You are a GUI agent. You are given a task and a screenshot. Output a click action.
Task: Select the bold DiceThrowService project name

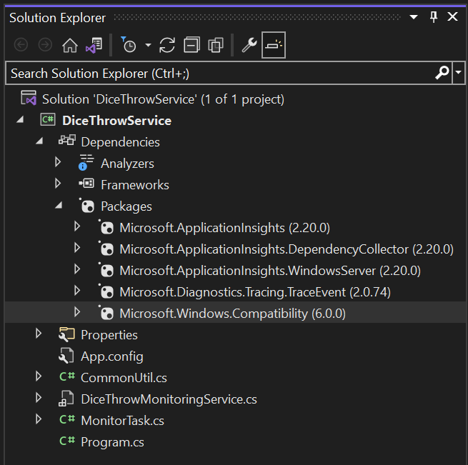point(116,121)
